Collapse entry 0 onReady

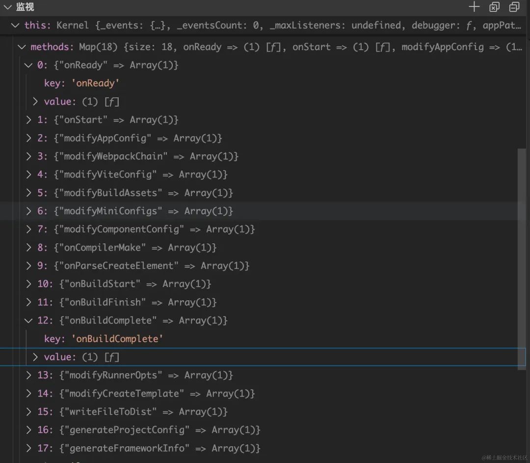click(x=28, y=65)
